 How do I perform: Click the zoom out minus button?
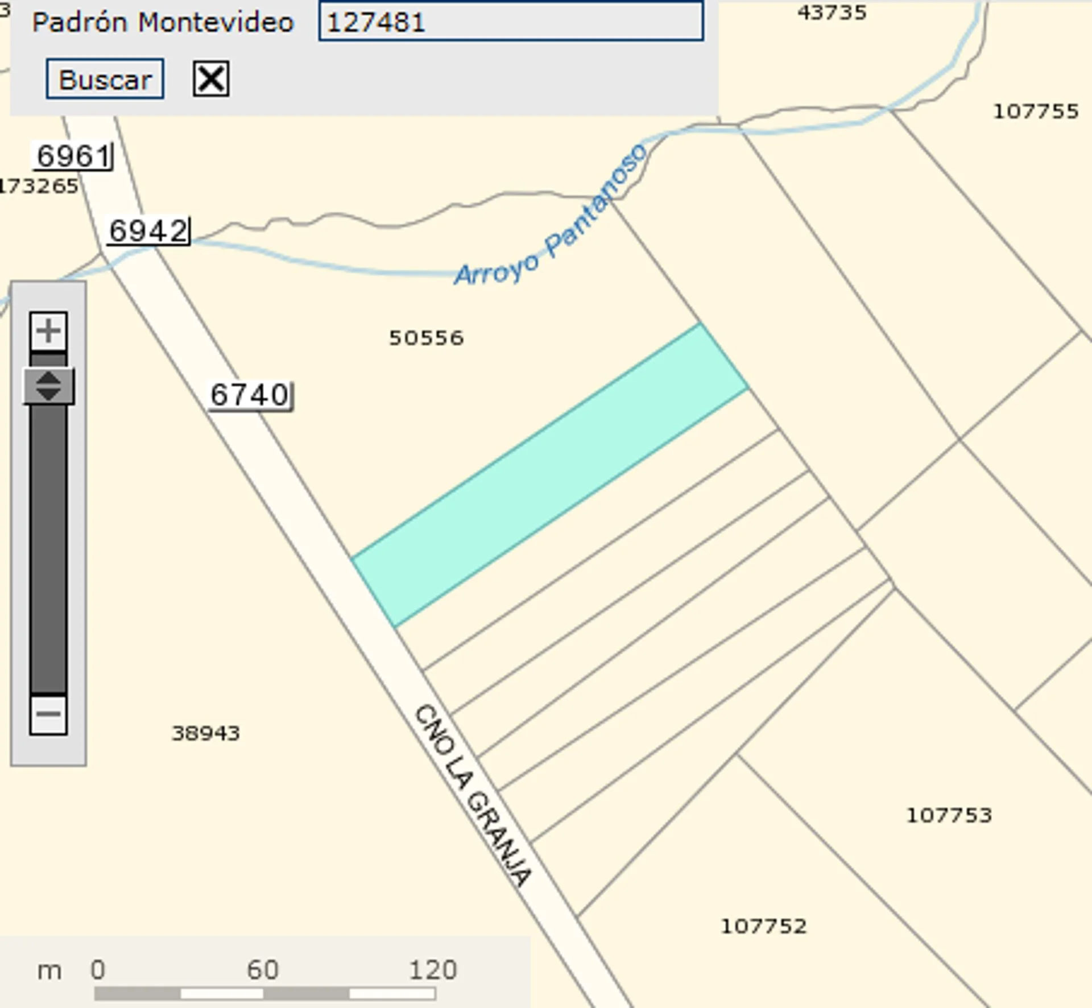pos(48,714)
